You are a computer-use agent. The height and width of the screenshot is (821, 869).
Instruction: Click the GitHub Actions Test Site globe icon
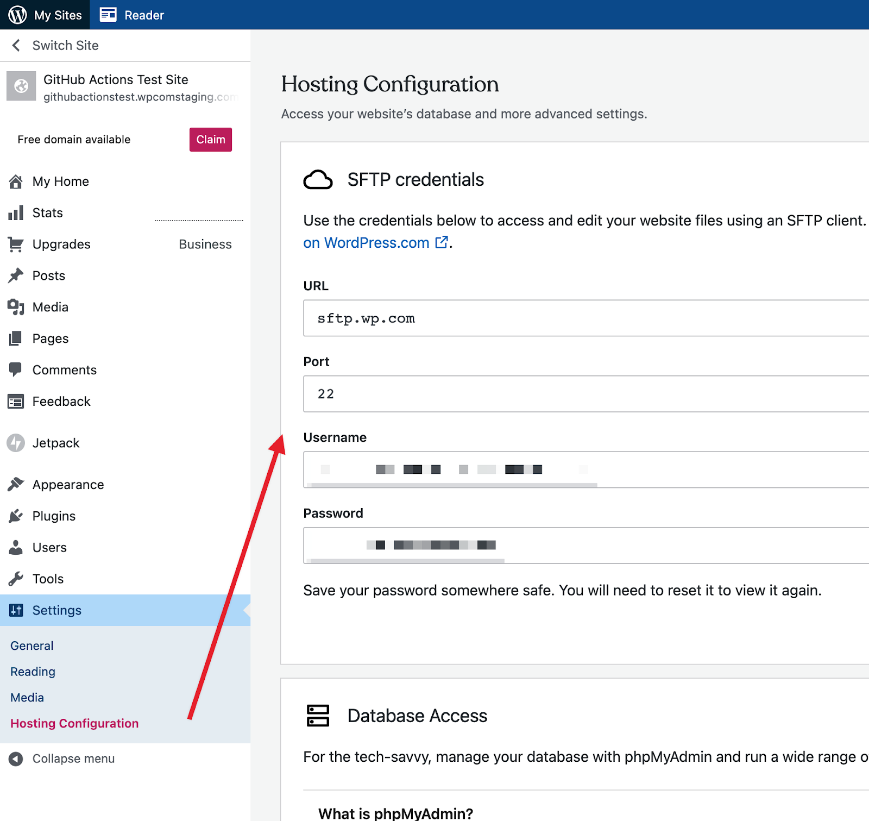pyautogui.click(x=21, y=86)
